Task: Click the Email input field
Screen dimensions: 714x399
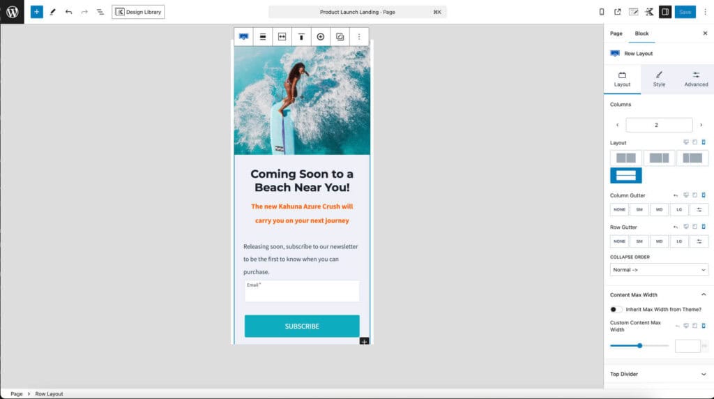Action: coord(302,293)
